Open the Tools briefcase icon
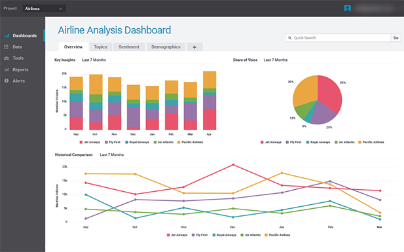The width and height of the screenshot is (404, 252). (x=7, y=58)
